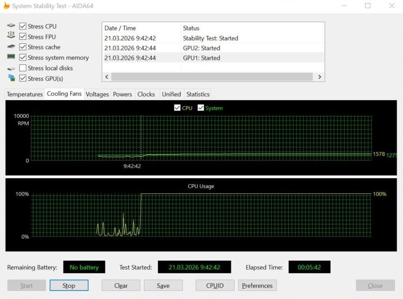Click the 9:42:42 marker label on fan graph
Viewport: 403px width, 299px height.
[x=132, y=166]
